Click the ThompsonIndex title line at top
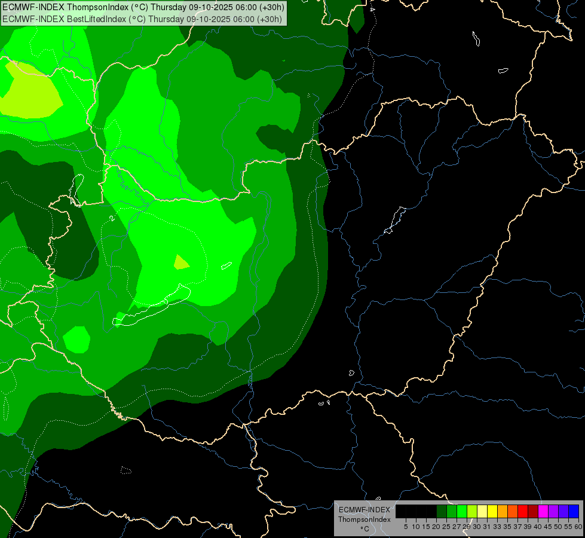This screenshot has width=585, height=538. 143,7
